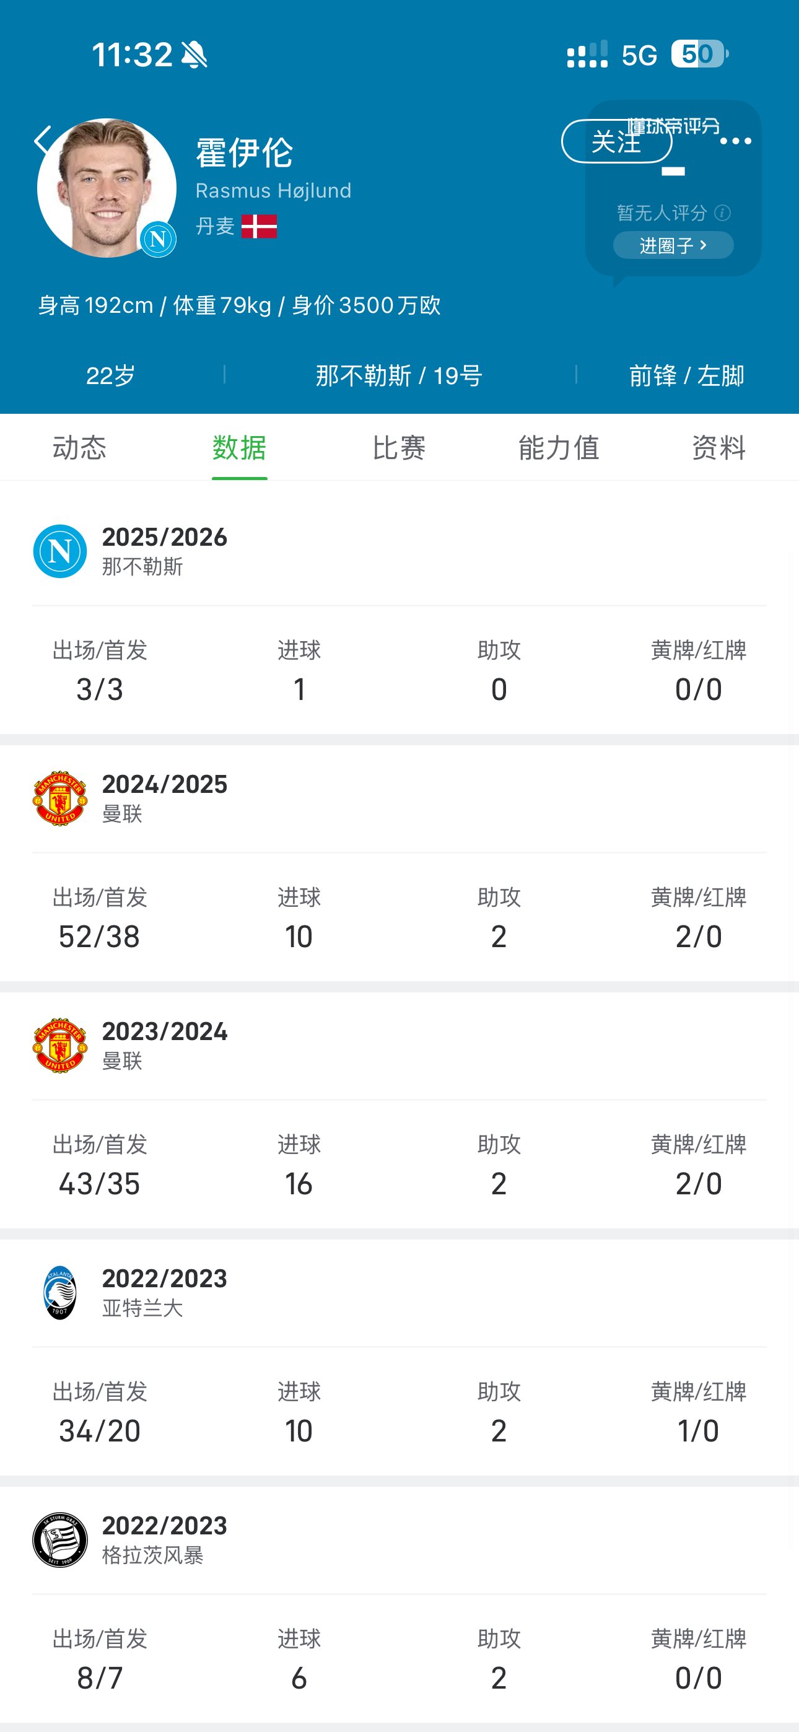The height and width of the screenshot is (1732, 799).
Task: Switch to the 比赛 tab
Action: click(399, 448)
